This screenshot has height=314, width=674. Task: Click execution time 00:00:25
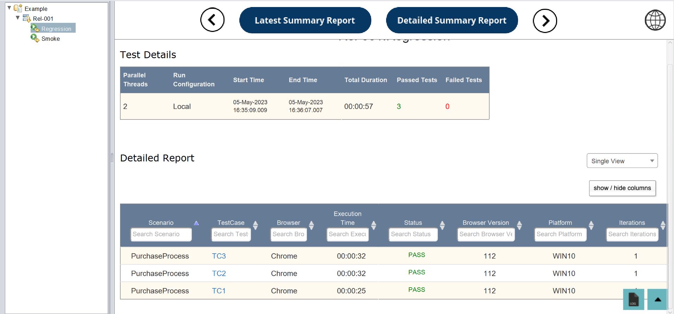pos(351,291)
